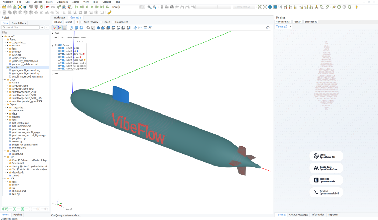This screenshot has height=220, width=378.
Task: Expand the cavityRe12000 folder
Action: [7, 86]
